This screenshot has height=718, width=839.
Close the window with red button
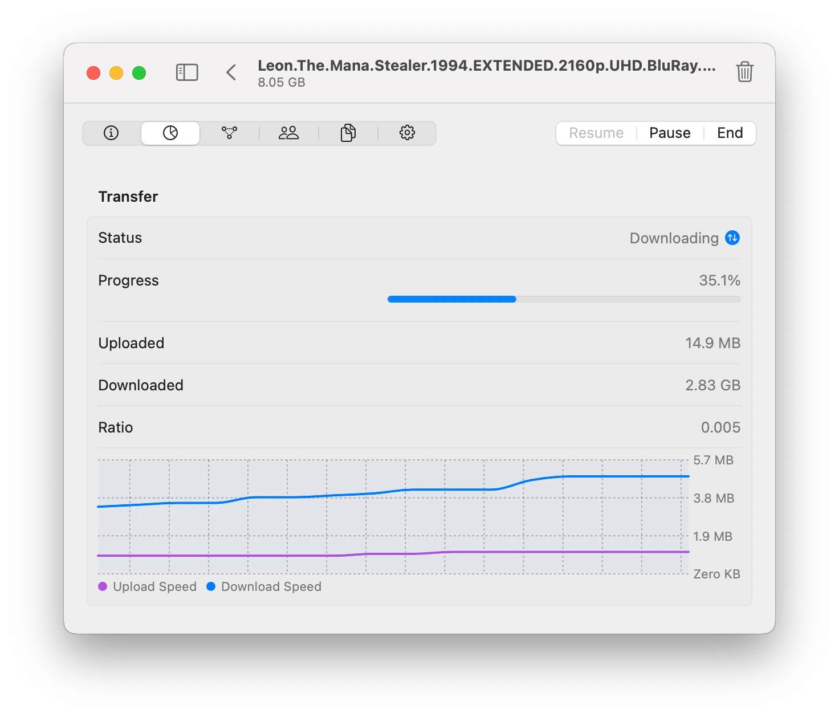[93, 73]
